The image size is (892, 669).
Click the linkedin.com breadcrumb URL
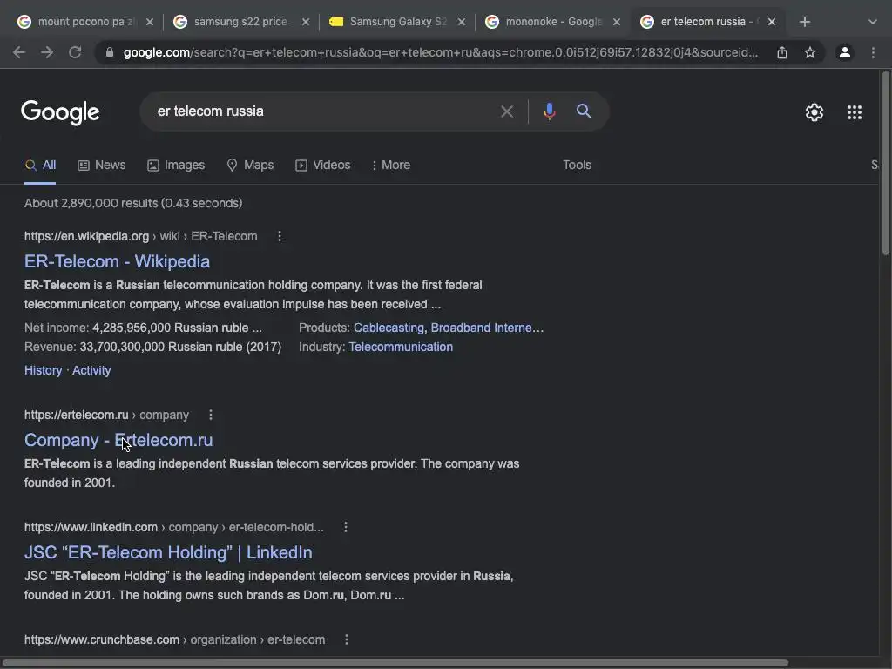[174, 527]
